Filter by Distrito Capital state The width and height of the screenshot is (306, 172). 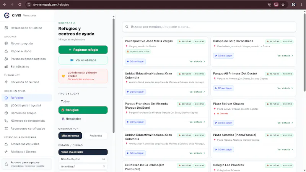pyautogui.click(x=83, y=159)
